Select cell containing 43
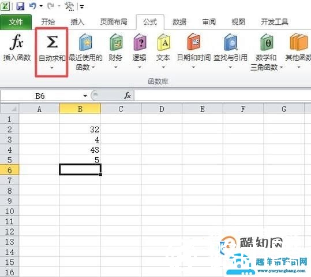The width and height of the screenshot is (311, 277). [x=80, y=150]
